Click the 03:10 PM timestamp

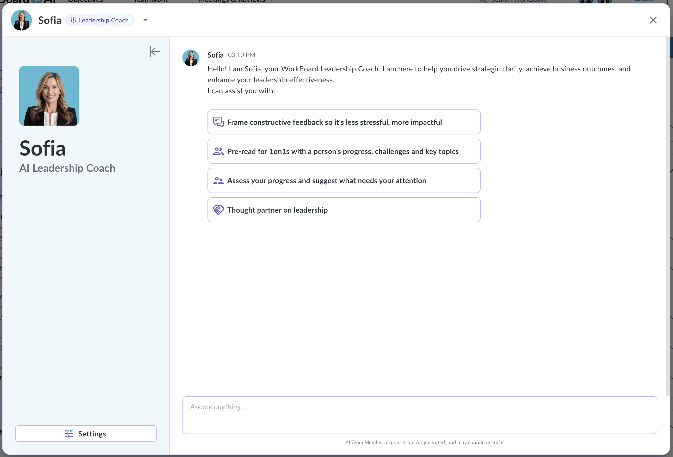click(242, 55)
